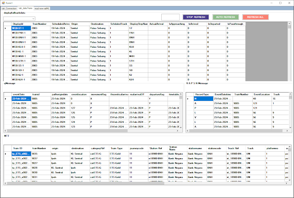Click the IsPassthrough column header
Viewport: 294px width, 198px height.
click(236, 24)
